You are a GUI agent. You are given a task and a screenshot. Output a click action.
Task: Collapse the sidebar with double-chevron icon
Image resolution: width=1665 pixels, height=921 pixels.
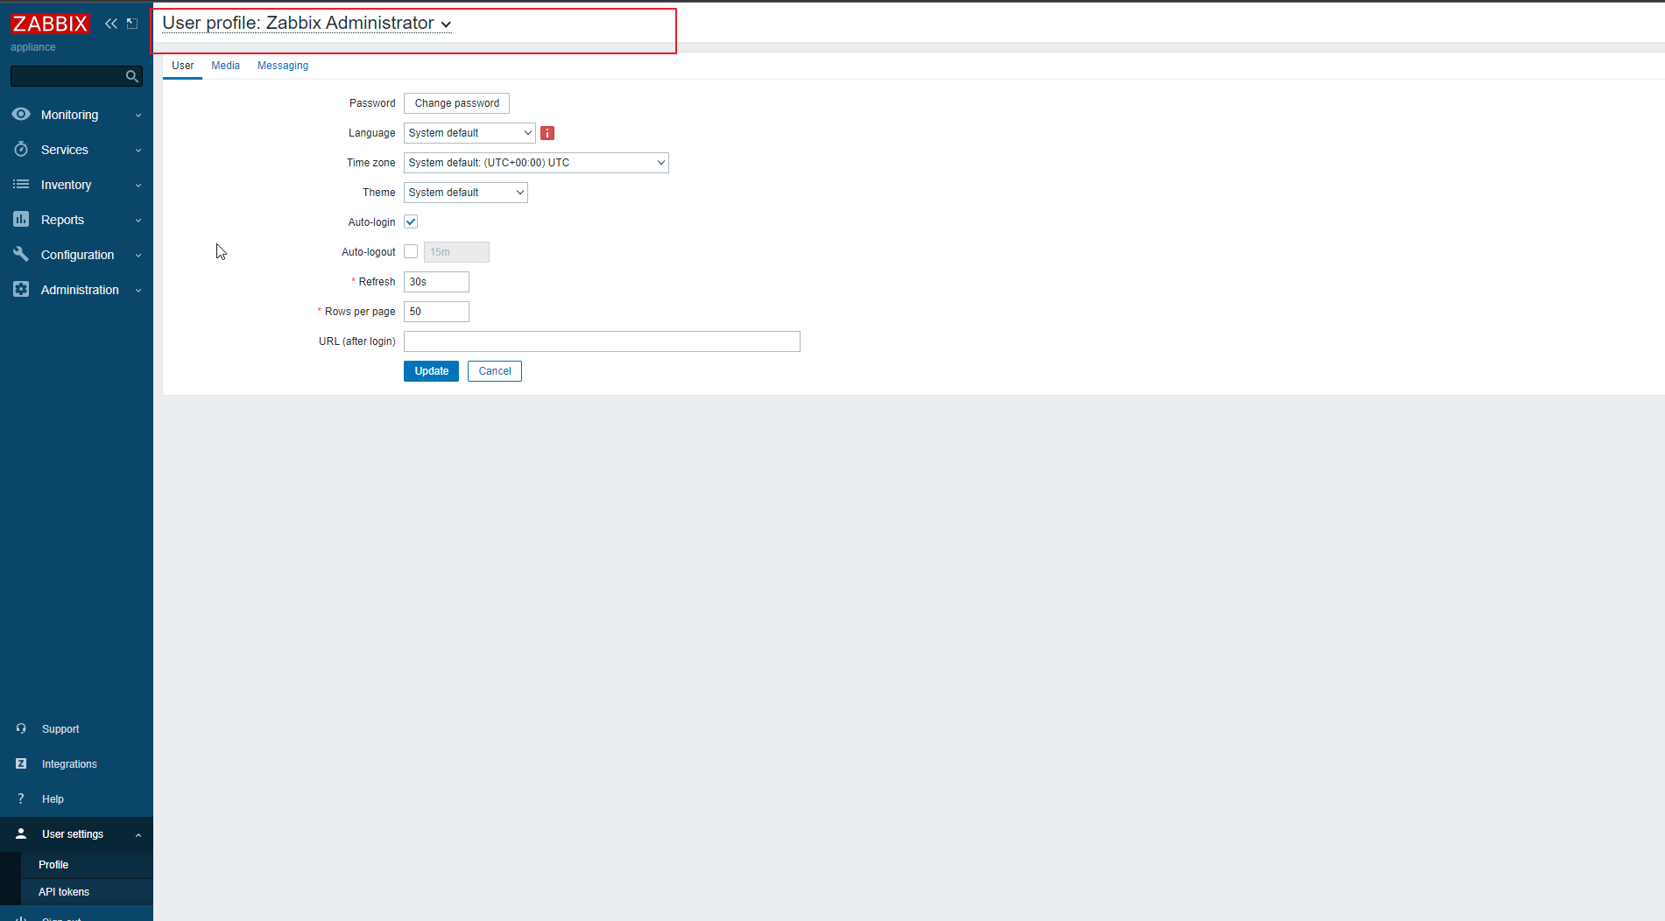coord(111,24)
